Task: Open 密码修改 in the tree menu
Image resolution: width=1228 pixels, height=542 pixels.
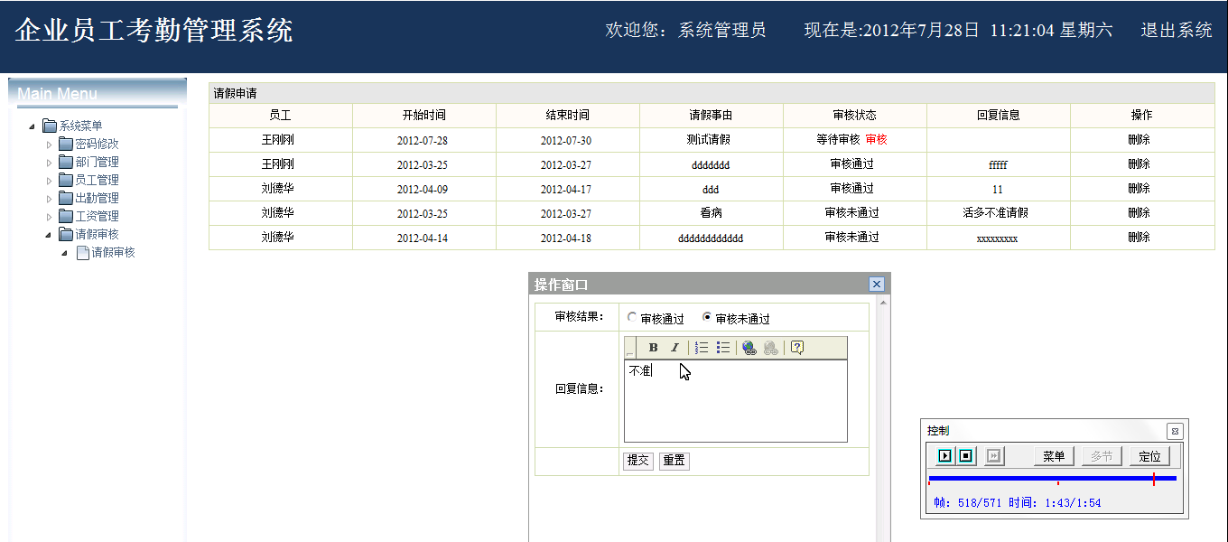Action: click(x=97, y=144)
